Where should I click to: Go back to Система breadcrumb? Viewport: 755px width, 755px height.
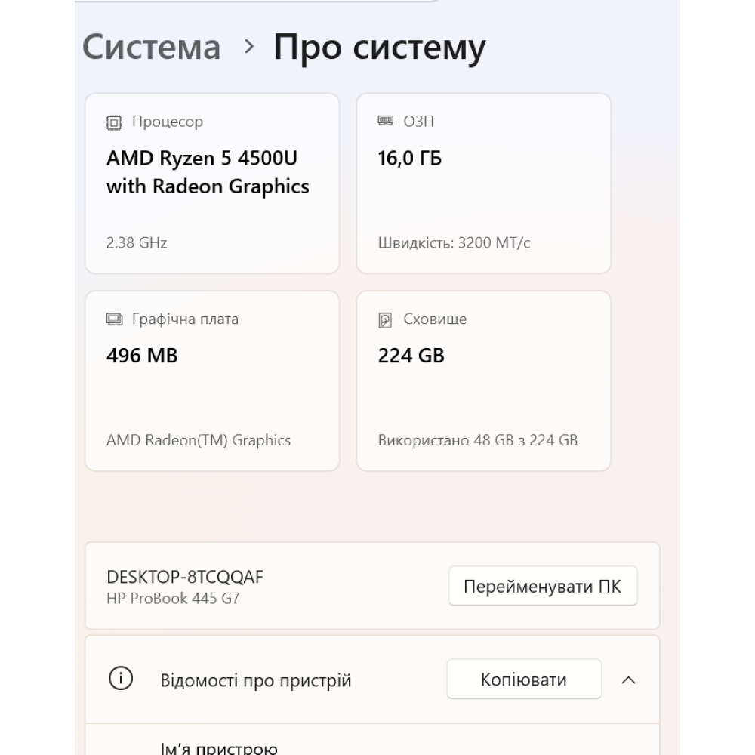pyautogui.click(x=151, y=47)
